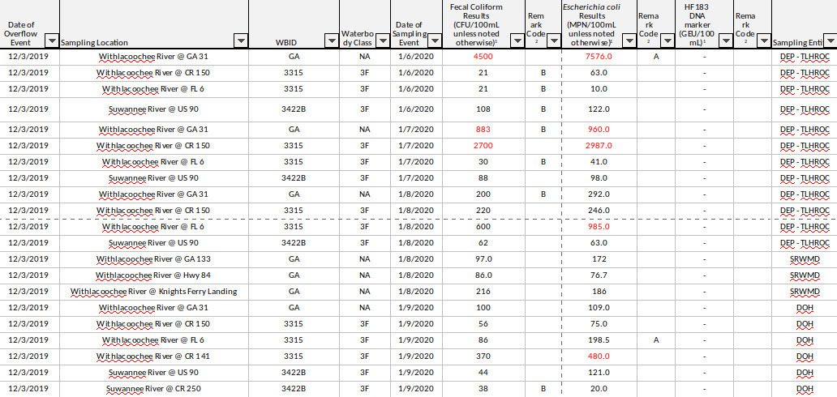Select the Fecal Coliform value 86.0

click(483, 275)
